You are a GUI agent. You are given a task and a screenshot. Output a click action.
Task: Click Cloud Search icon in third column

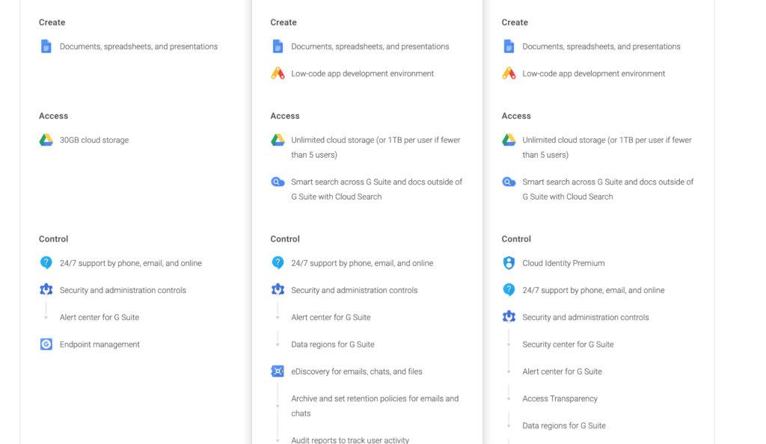(x=509, y=182)
